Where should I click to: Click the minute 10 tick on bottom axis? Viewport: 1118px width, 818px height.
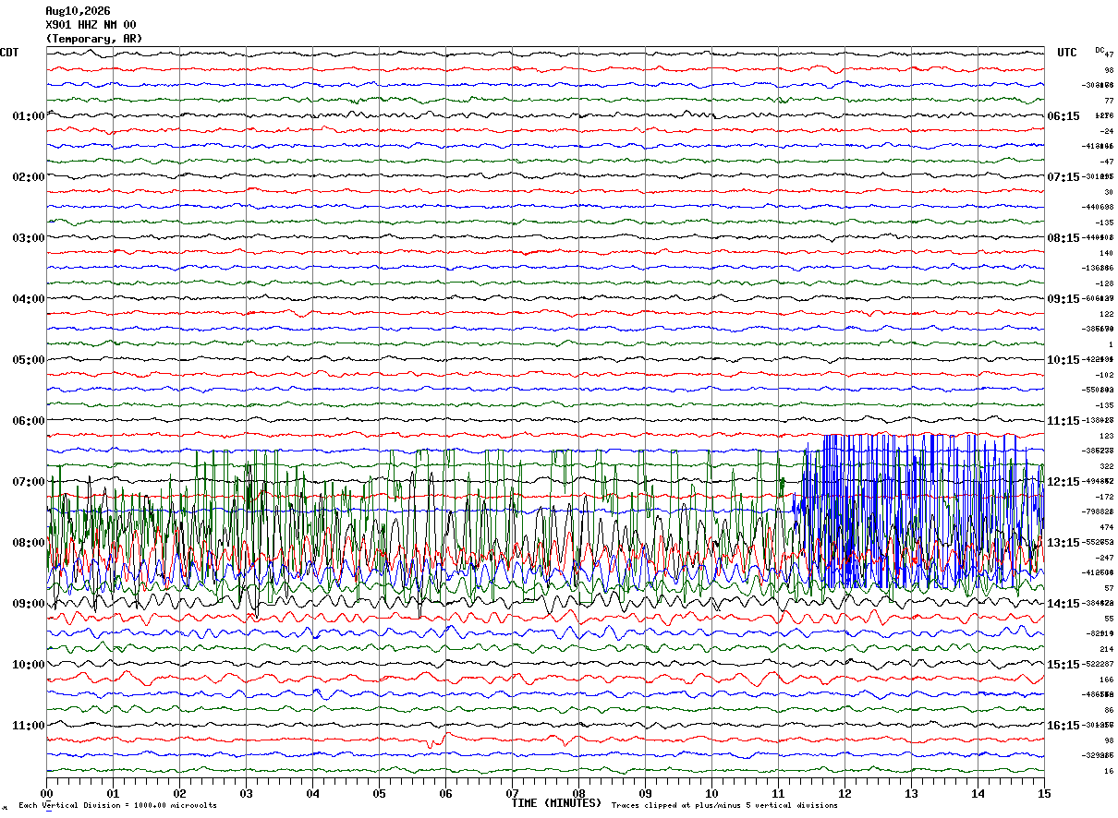[711, 793]
